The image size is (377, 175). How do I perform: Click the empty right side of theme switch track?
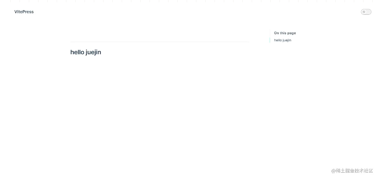[369, 12]
